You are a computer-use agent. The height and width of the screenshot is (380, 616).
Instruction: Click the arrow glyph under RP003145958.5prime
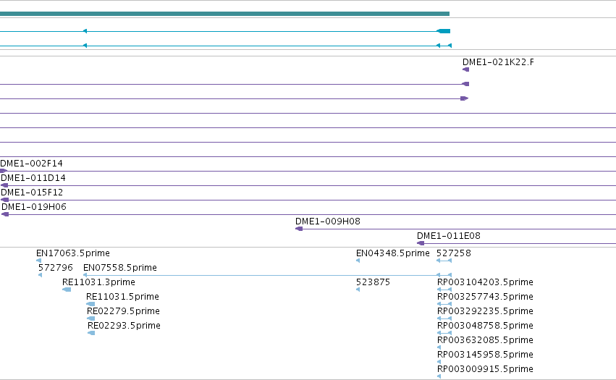439,362
